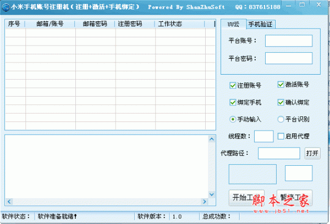Click the 注册密码 column header

[x=135, y=24]
